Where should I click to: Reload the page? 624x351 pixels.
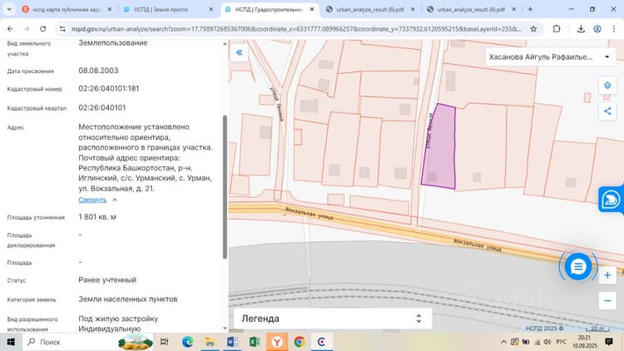tap(42, 28)
